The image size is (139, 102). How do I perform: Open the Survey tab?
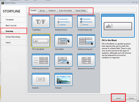pos(42,11)
